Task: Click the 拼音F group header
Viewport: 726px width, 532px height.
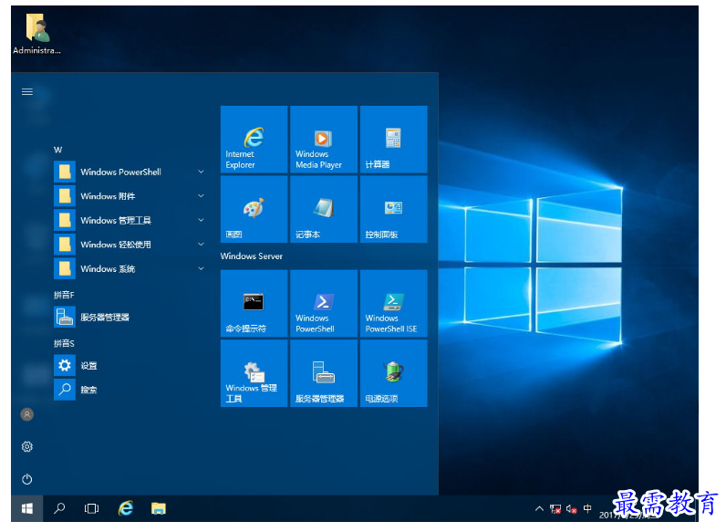Action: [64, 295]
